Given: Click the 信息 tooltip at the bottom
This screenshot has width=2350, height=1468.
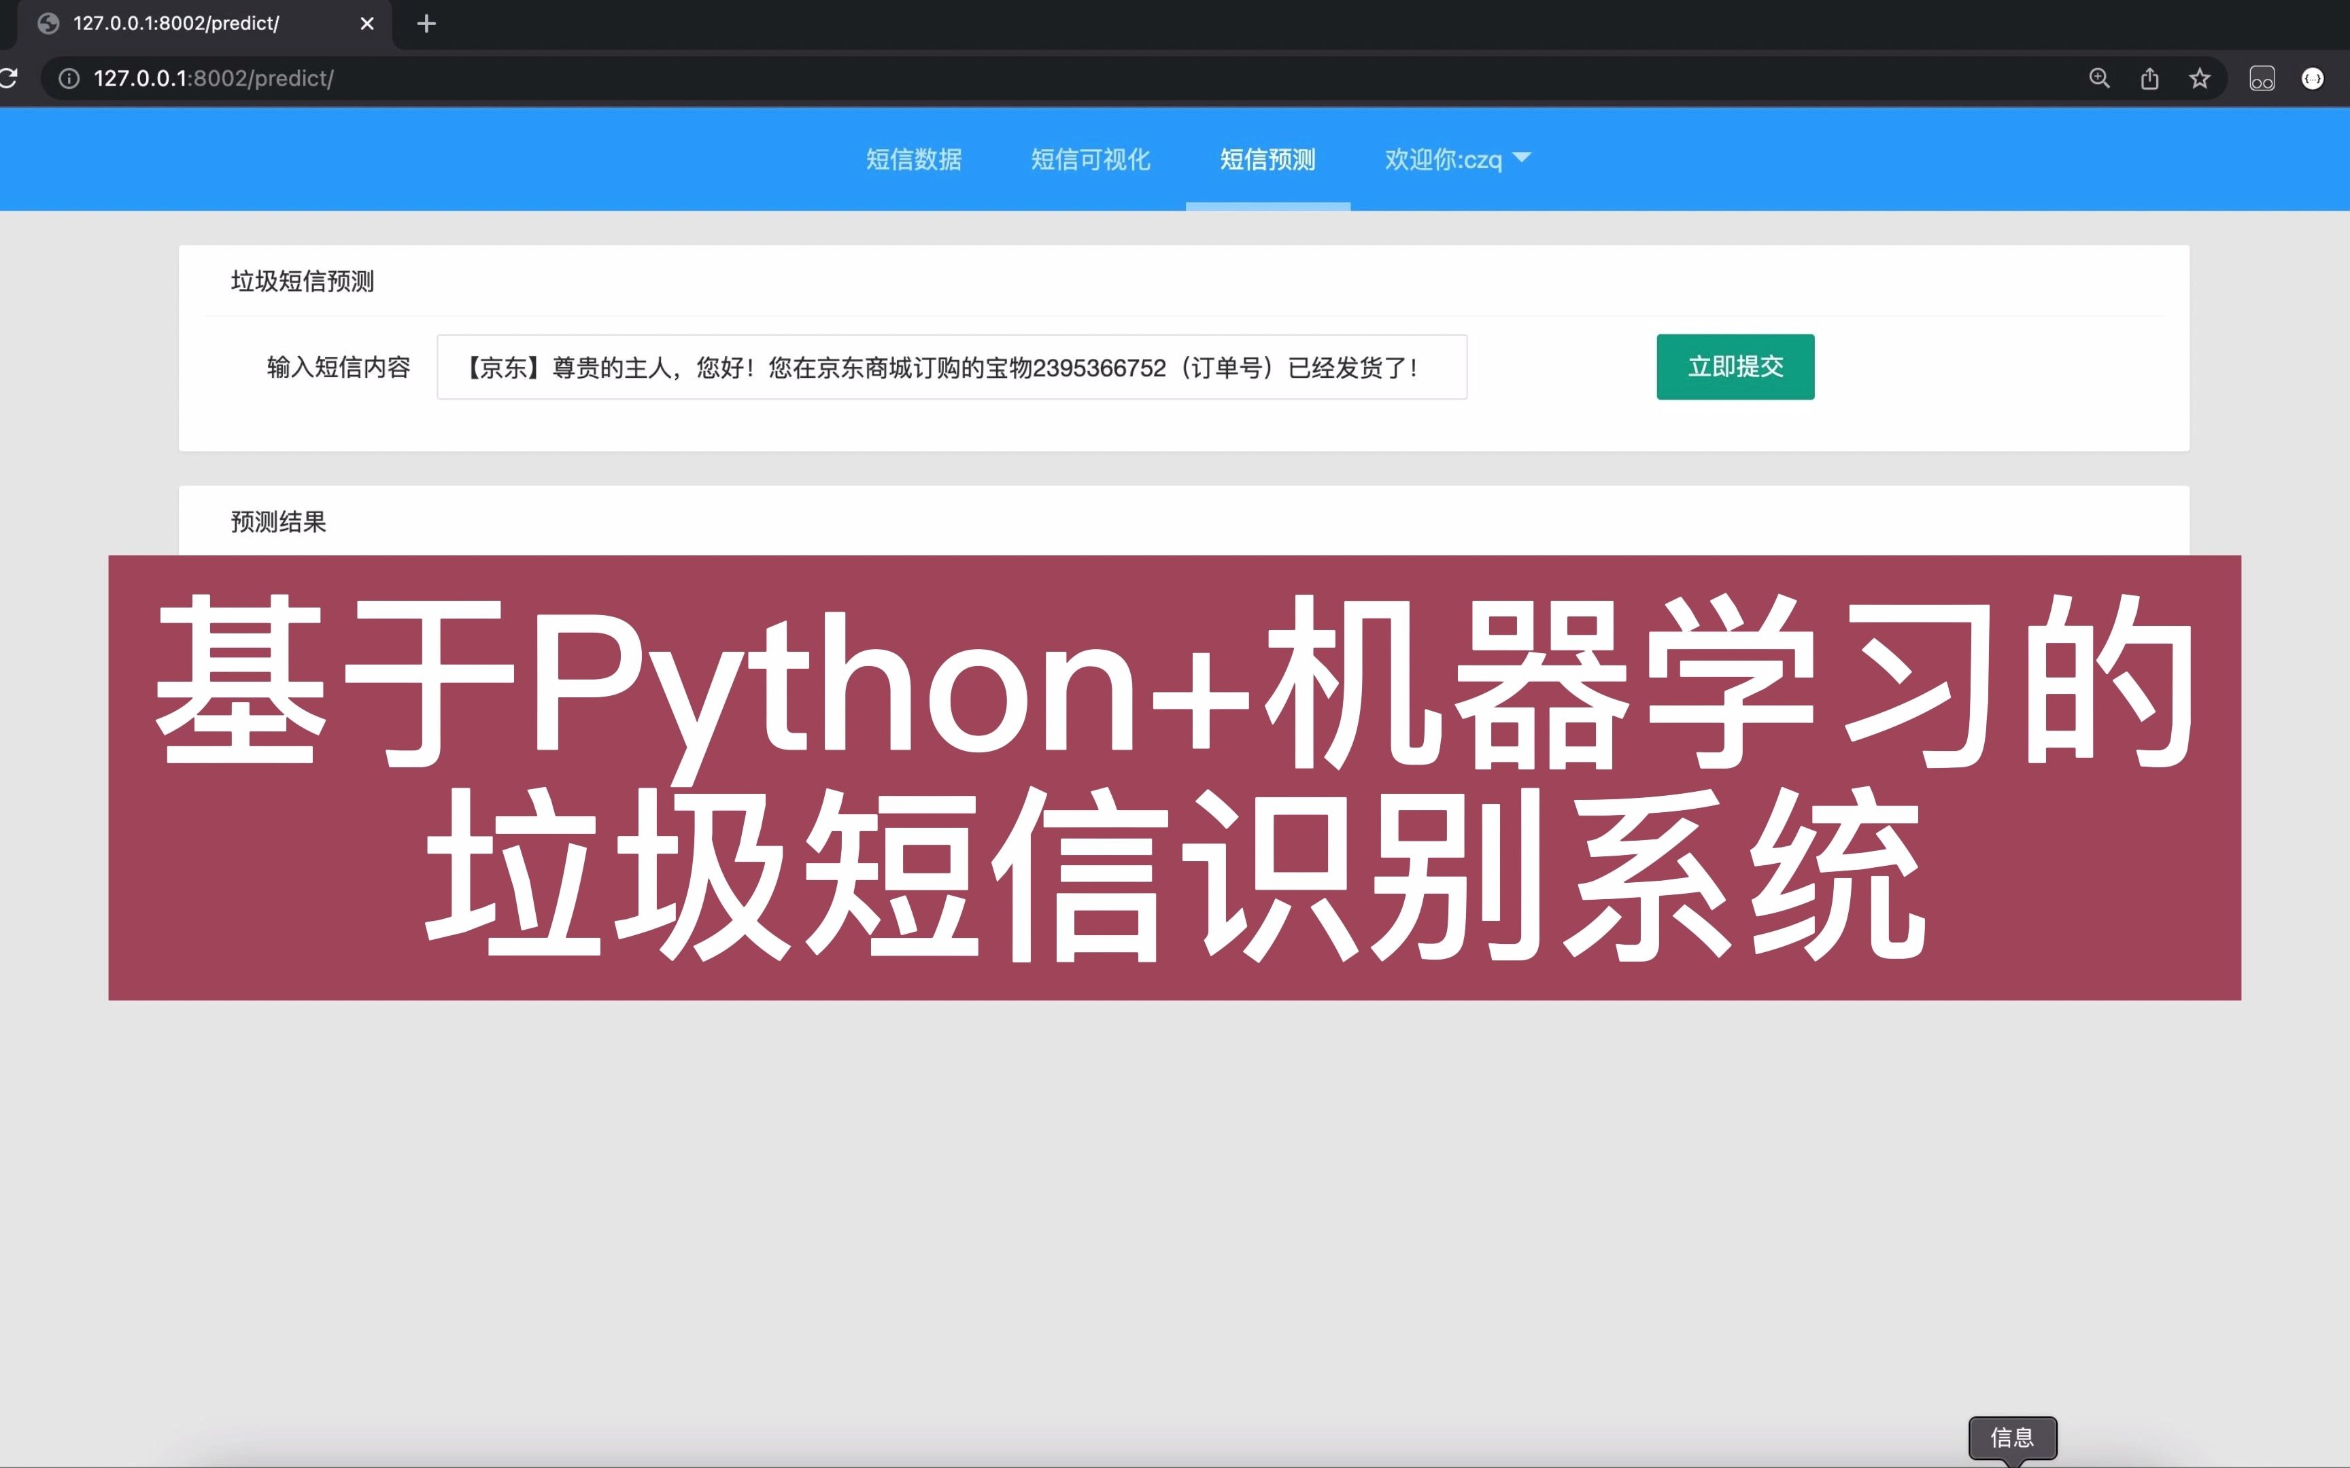Looking at the screenshot, I should pos(2012,1438).
